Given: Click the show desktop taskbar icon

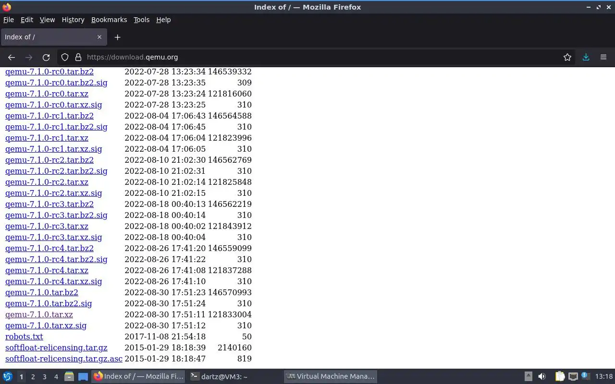Looking at the screenshot, I should 83,376.
